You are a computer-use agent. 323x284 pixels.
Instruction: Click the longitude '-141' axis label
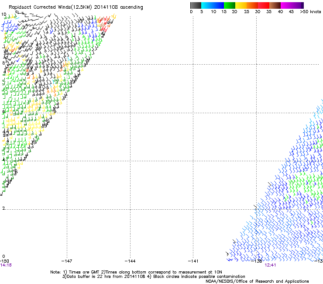(x=193, y=261)
